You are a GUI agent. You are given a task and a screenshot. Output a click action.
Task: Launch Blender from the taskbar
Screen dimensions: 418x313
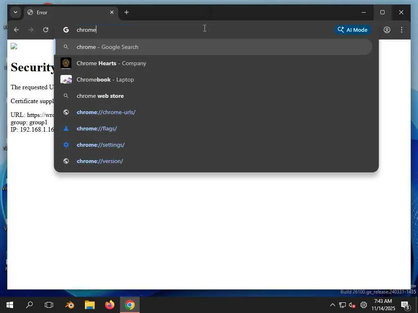pos(70,305)
